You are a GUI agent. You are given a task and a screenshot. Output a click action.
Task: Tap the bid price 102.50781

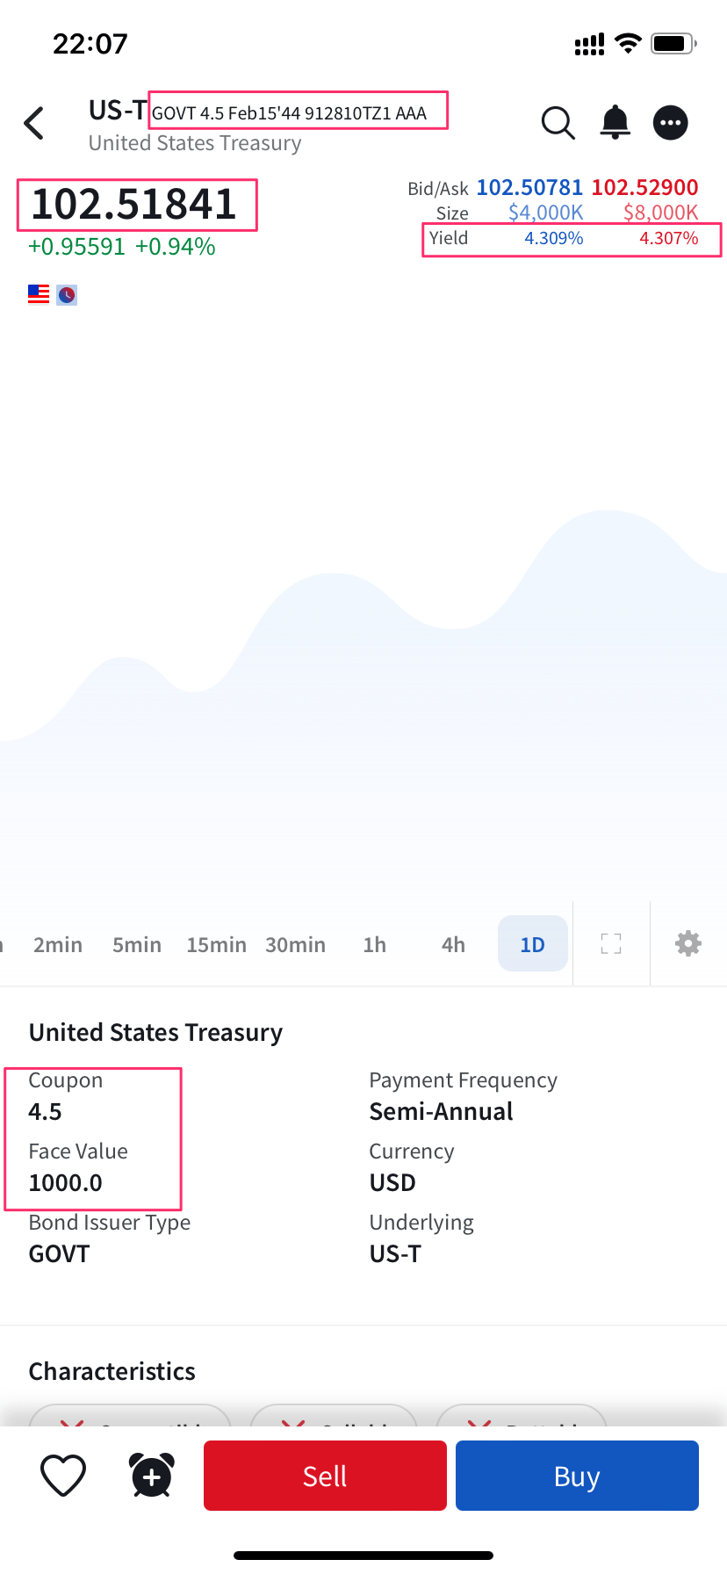click(529, 187)
